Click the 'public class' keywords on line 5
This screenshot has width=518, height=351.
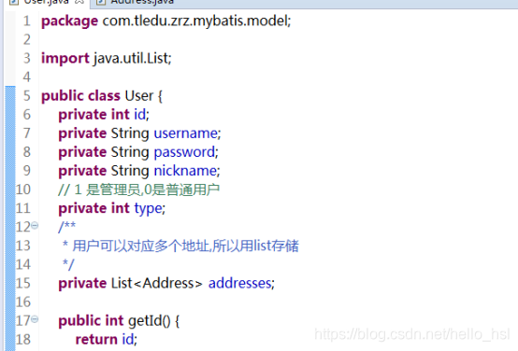(x=80, y=96)
